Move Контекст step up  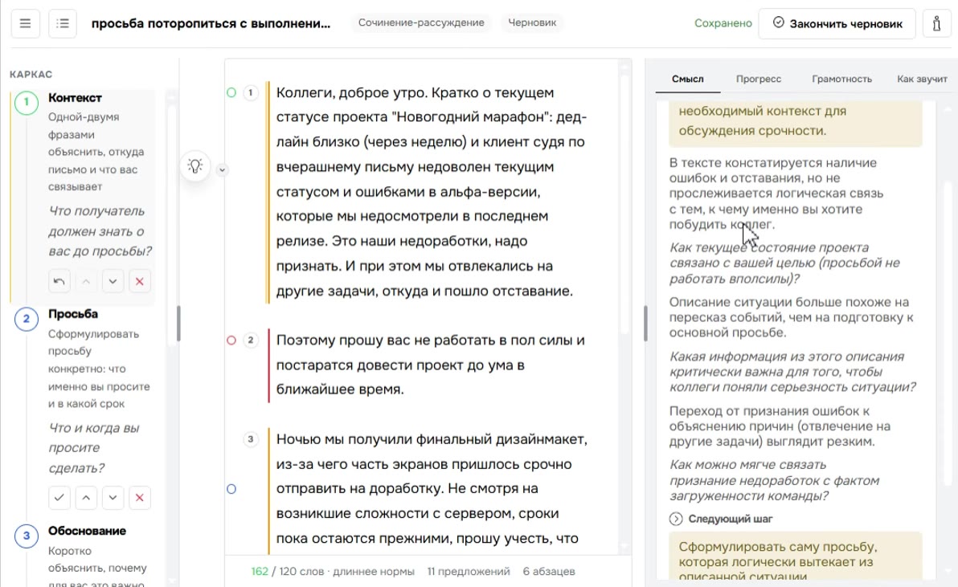click(x=86, y=281)
